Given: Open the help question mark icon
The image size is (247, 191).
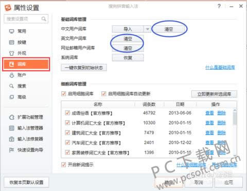Looking at the screenshot, I should coord(219,6).
